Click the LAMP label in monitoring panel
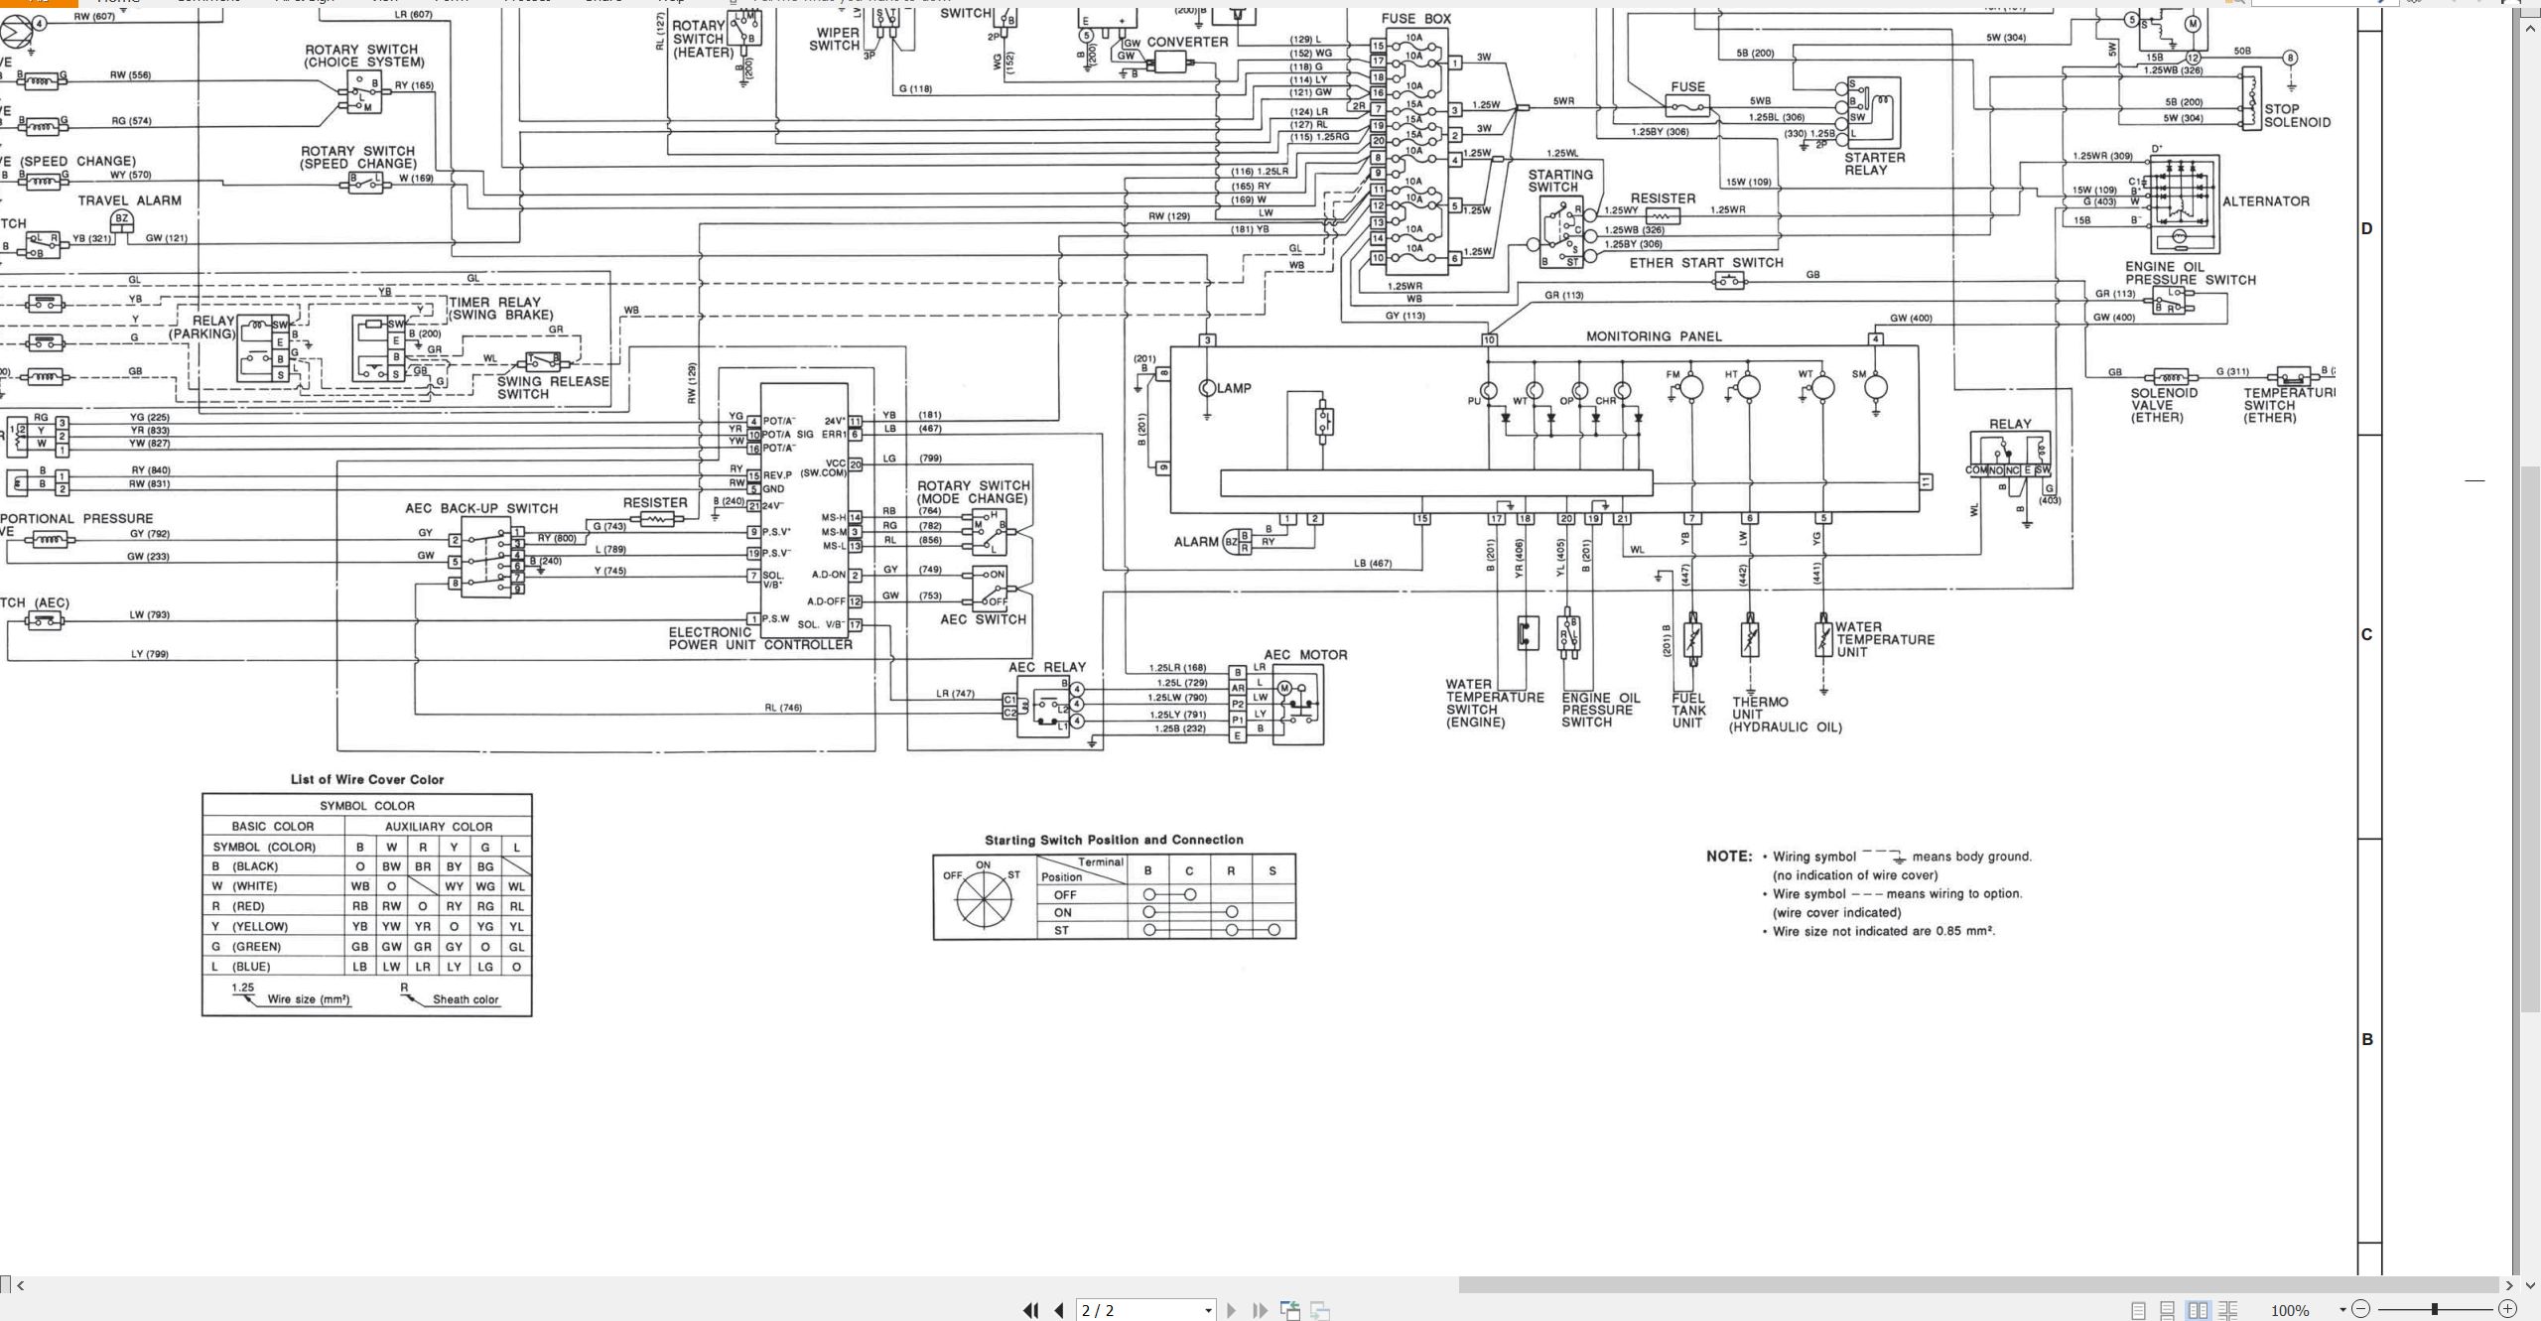Screen dimensions: 2541x1321 (1234, 388)
